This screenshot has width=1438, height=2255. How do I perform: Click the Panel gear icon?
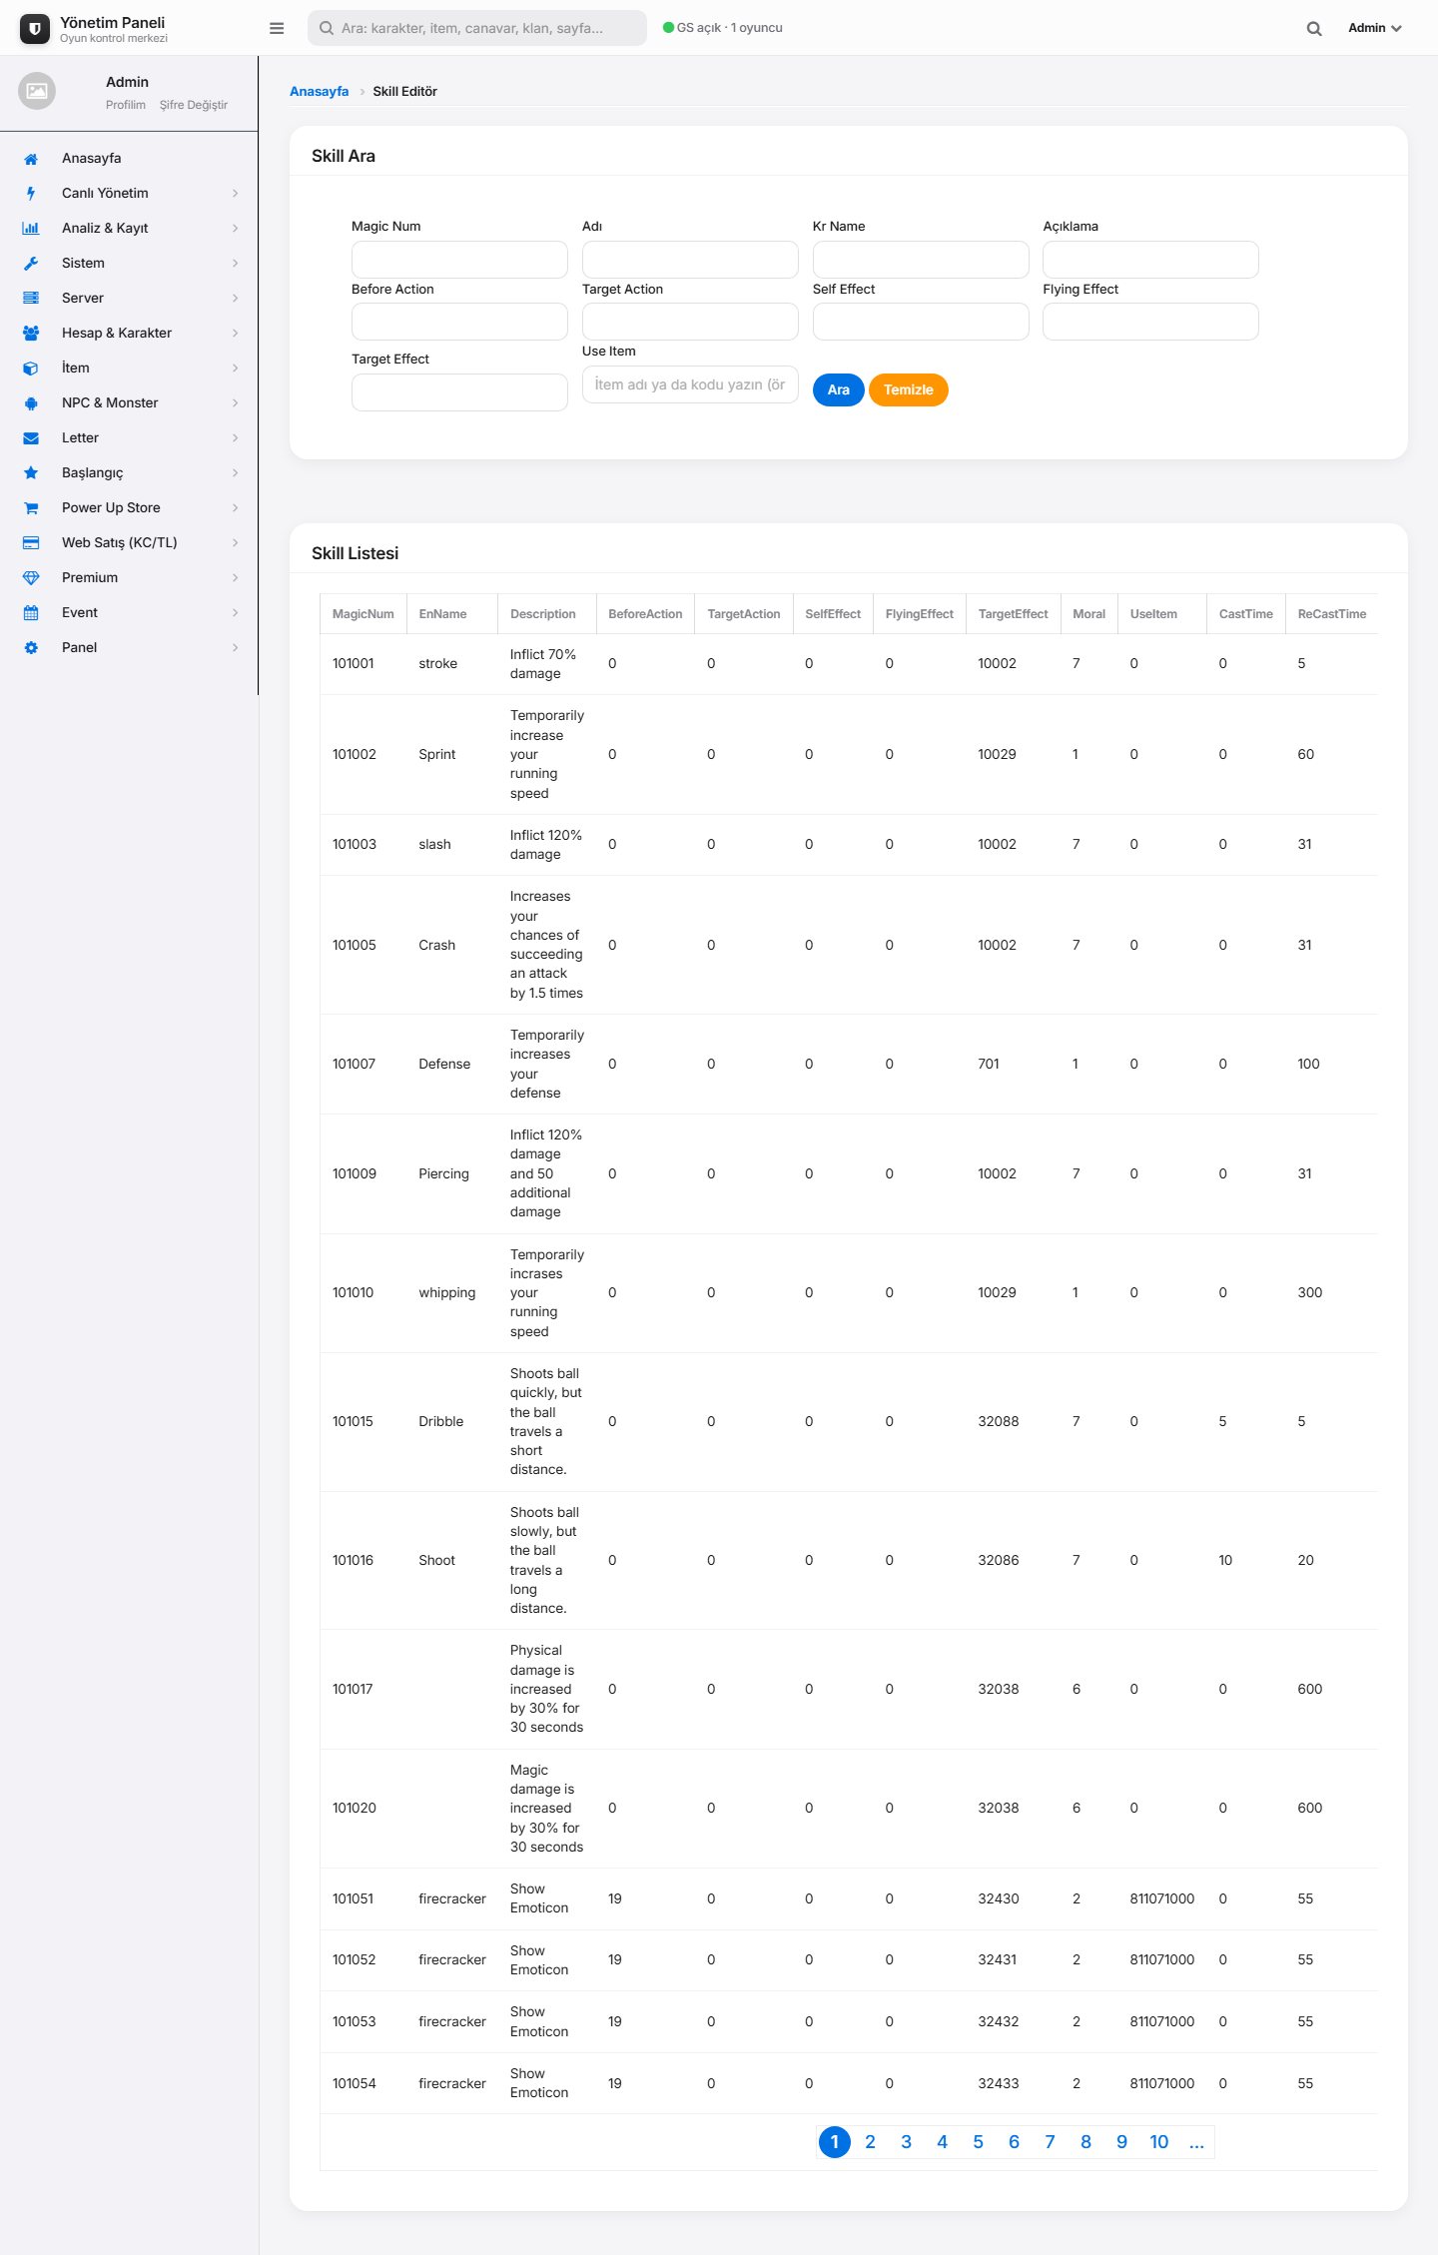click(x=31, y=648)
